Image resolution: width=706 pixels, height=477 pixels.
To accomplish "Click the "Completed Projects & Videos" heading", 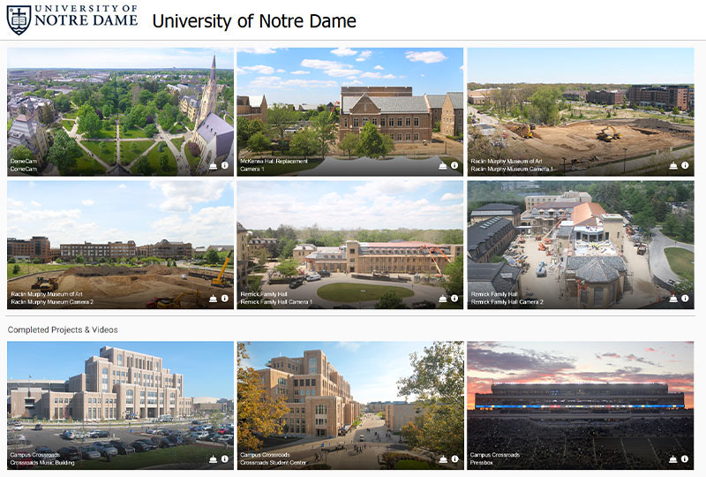I will point(63,329).
